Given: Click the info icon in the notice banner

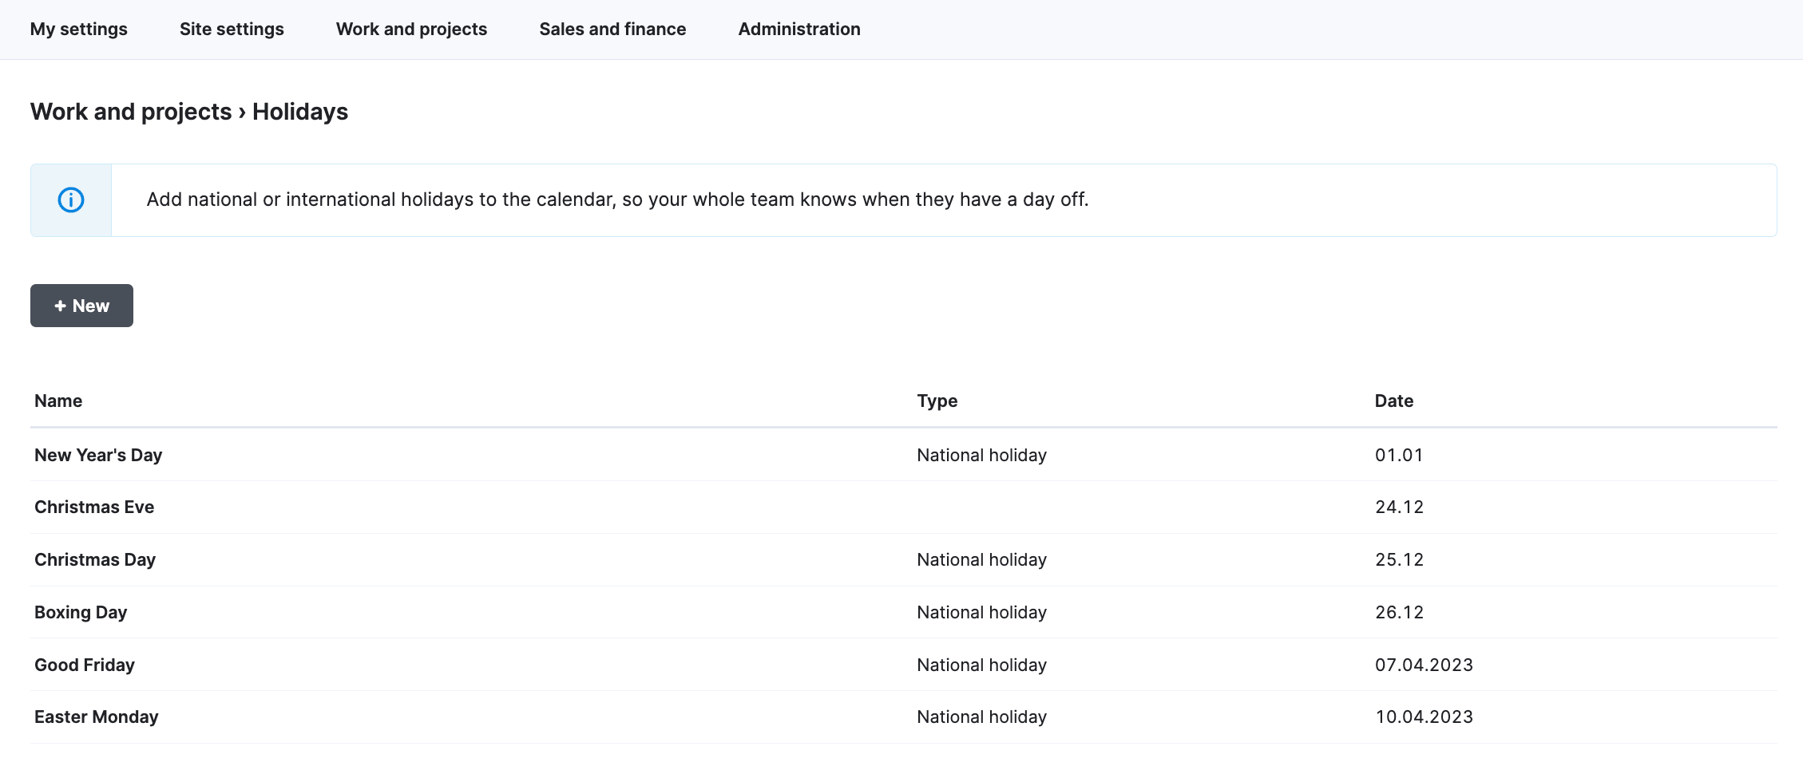Looking at the screenshot, I should [70, 199].
